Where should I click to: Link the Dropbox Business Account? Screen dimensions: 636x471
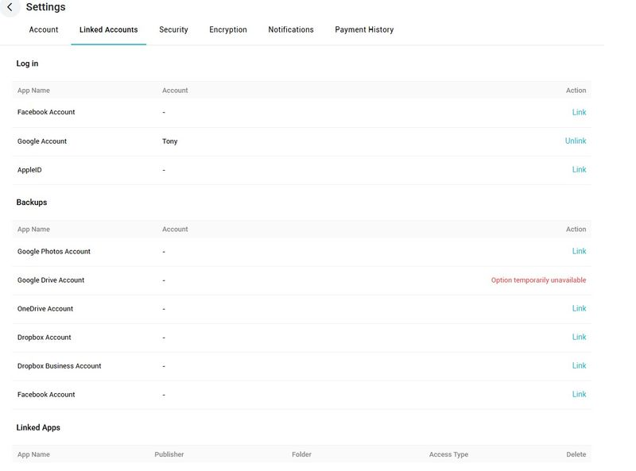[579, 366]
